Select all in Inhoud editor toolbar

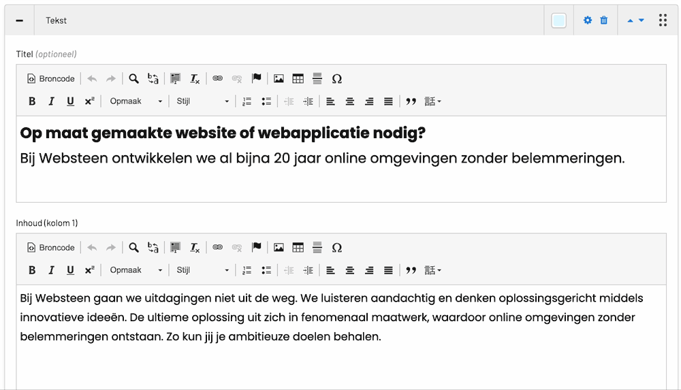(176, 248)
